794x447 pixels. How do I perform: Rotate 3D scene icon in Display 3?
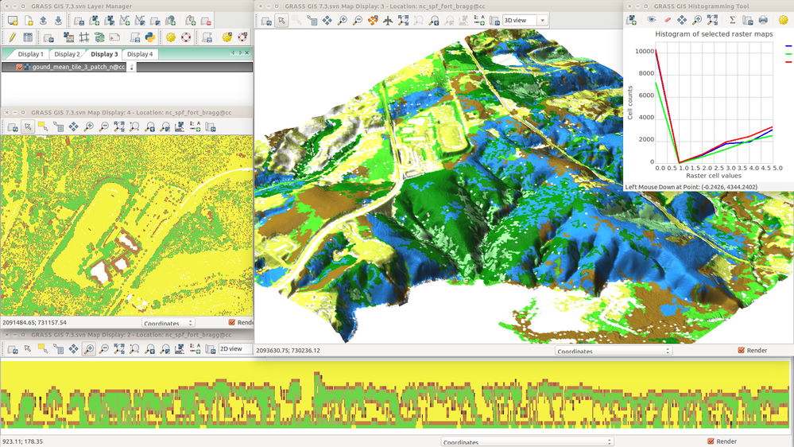tap(373, 21)
